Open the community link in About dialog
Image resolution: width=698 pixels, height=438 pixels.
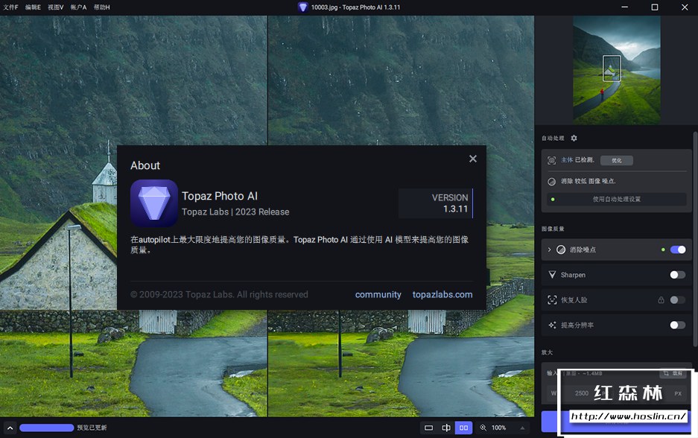378,294
